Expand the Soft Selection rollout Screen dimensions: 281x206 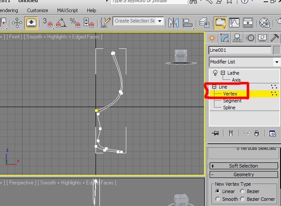tap(243, 166)
